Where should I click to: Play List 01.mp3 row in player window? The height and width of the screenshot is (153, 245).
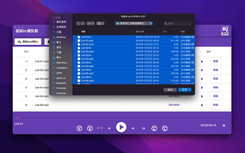202,61
